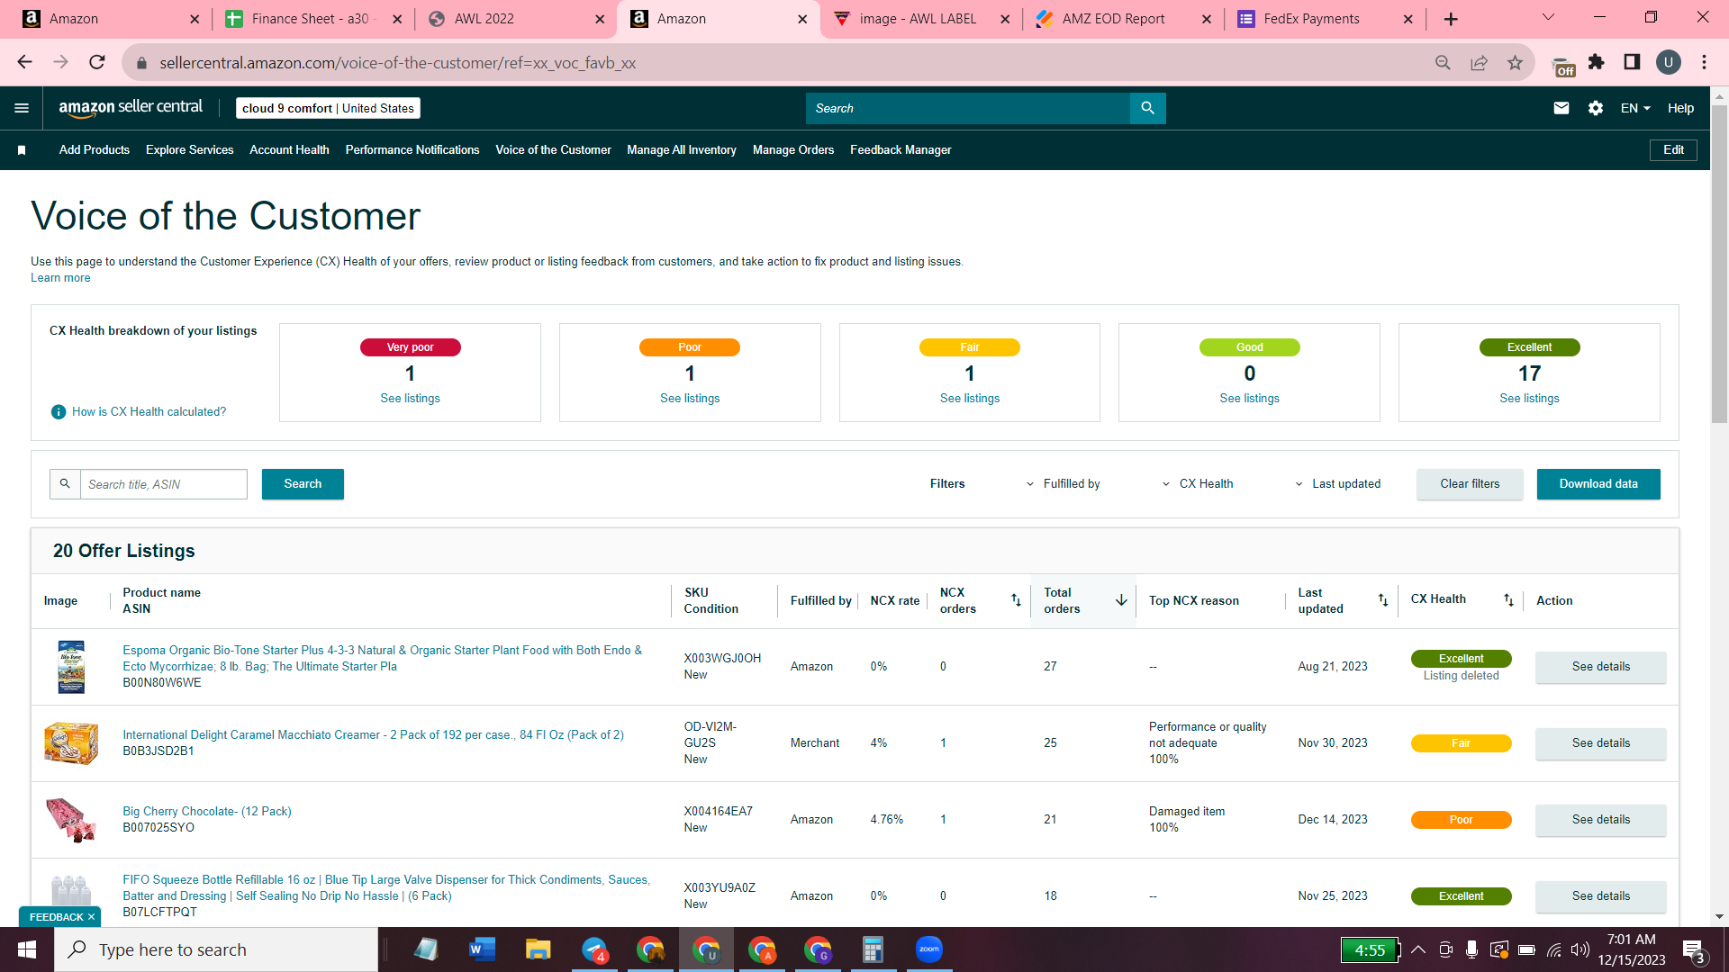Click the Windows Start button
Image resolution: width=1729 pixels, height=972 pixels.
click(26, 949)
